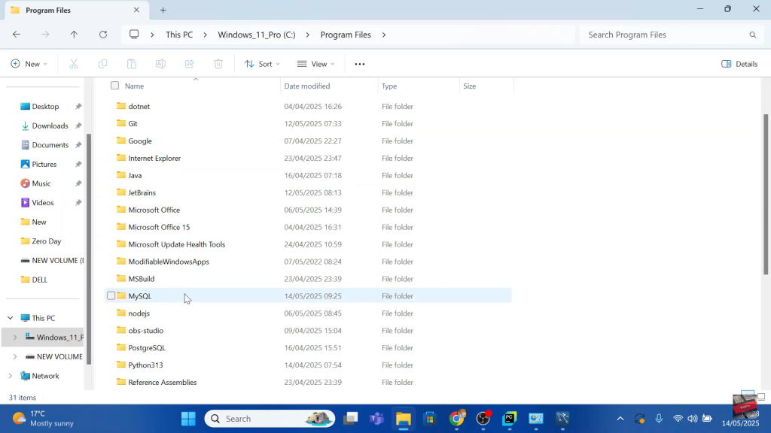Close the Program Files tab
The image size is (771, 433).
pos(136,10)
